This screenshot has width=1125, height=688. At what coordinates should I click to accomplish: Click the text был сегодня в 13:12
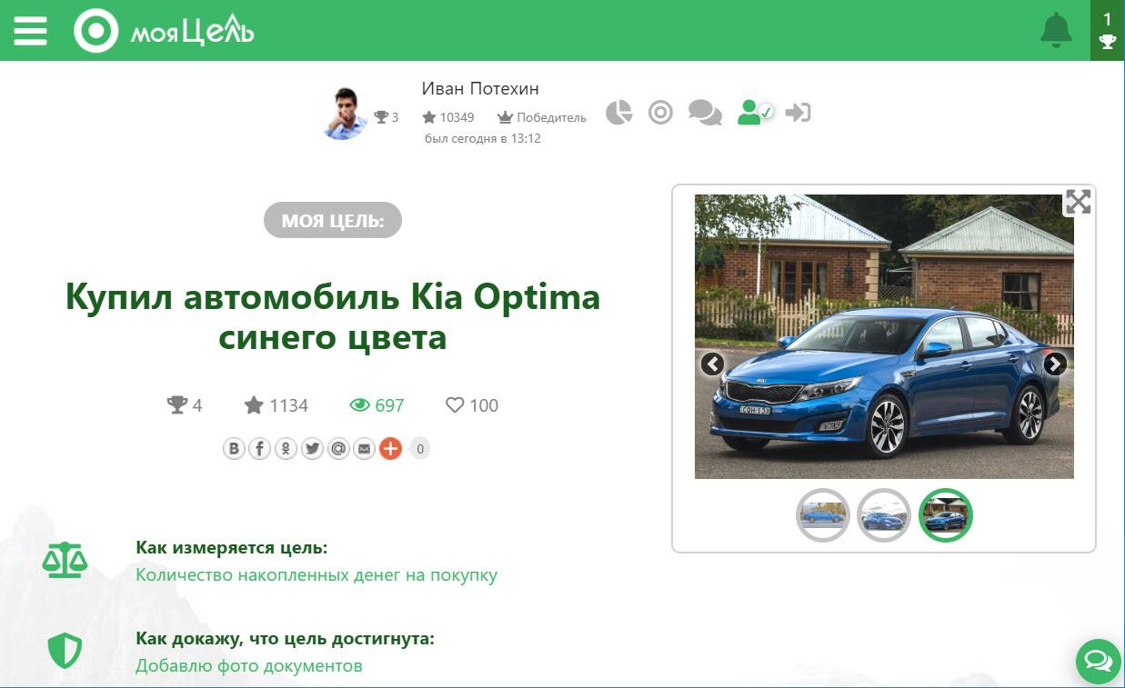tap(483, 139)
